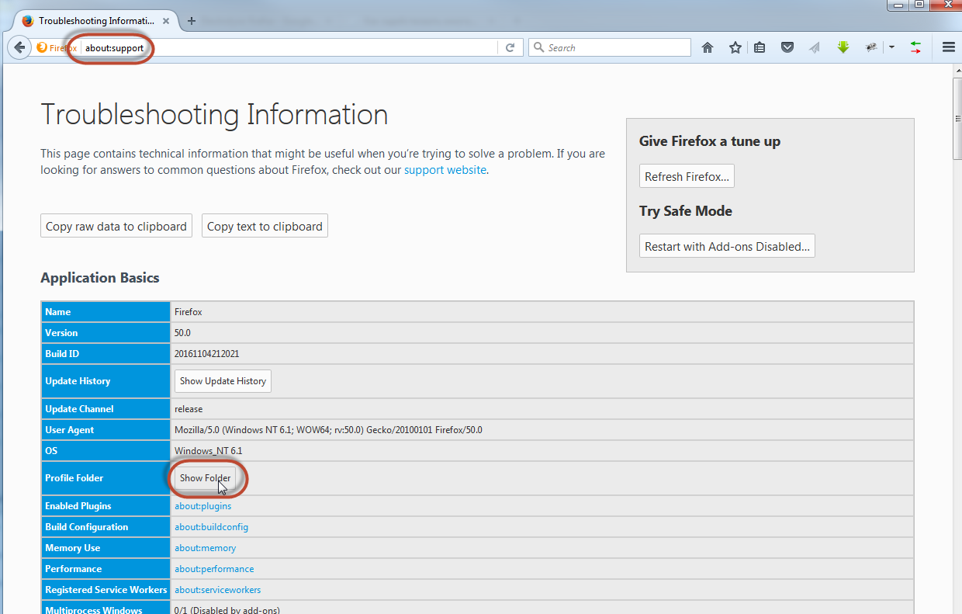Click the Profile Folder row label

tap(74, 477)
